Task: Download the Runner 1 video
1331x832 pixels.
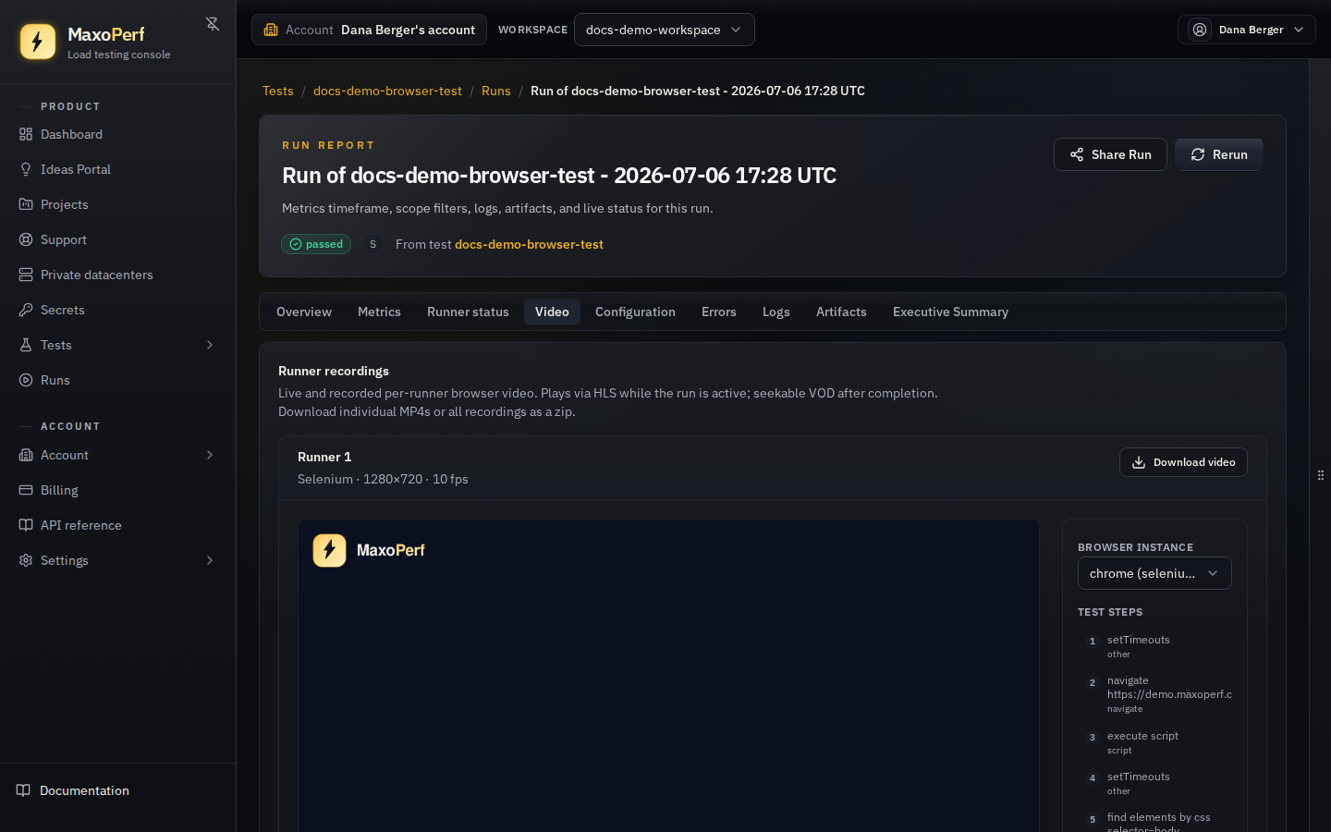Action: tap(1183, 462)
